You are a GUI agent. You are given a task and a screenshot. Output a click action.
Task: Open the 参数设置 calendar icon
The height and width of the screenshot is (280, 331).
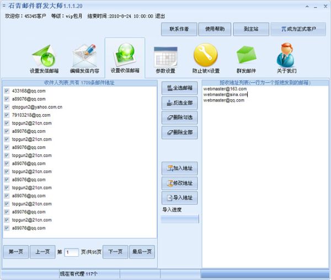coord(165,57)
